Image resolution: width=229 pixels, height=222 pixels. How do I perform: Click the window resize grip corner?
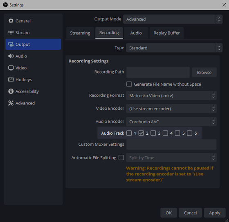pos(227,220)
